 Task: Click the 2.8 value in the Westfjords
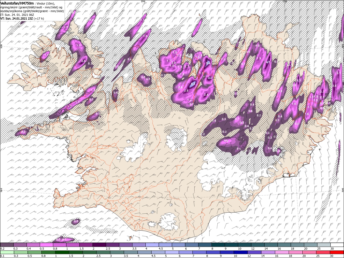click(x=83, y=61)
